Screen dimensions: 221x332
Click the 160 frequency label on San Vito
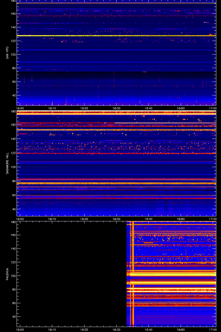13,14
